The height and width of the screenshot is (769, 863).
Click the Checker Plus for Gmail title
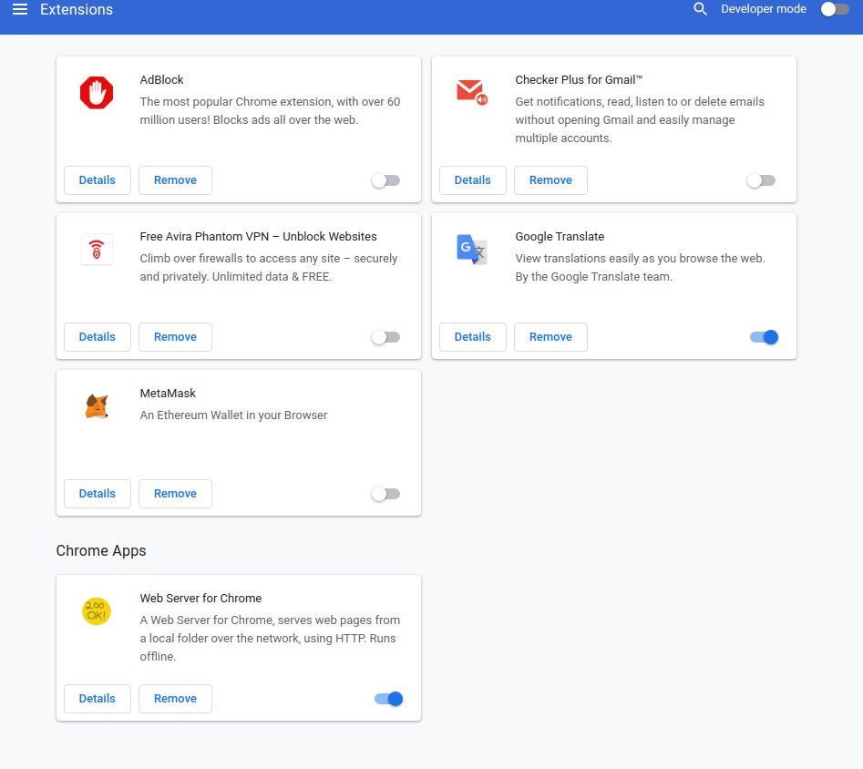point(579,80)
